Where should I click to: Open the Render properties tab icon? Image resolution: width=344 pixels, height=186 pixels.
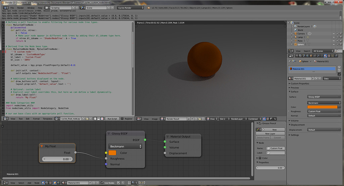coord(297,56)
